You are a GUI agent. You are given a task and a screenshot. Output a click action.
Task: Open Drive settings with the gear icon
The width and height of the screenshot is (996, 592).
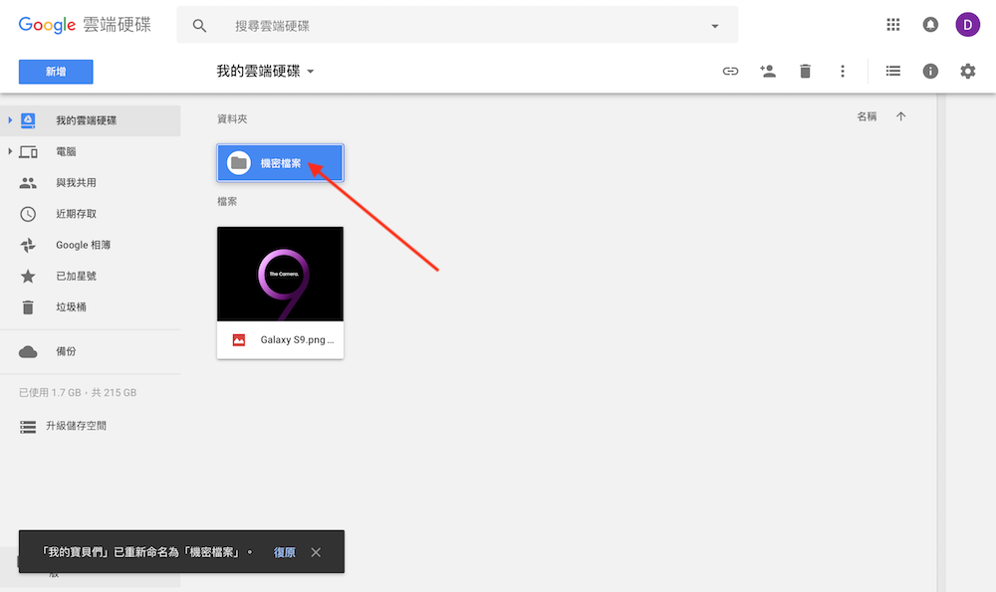point(967,71)
